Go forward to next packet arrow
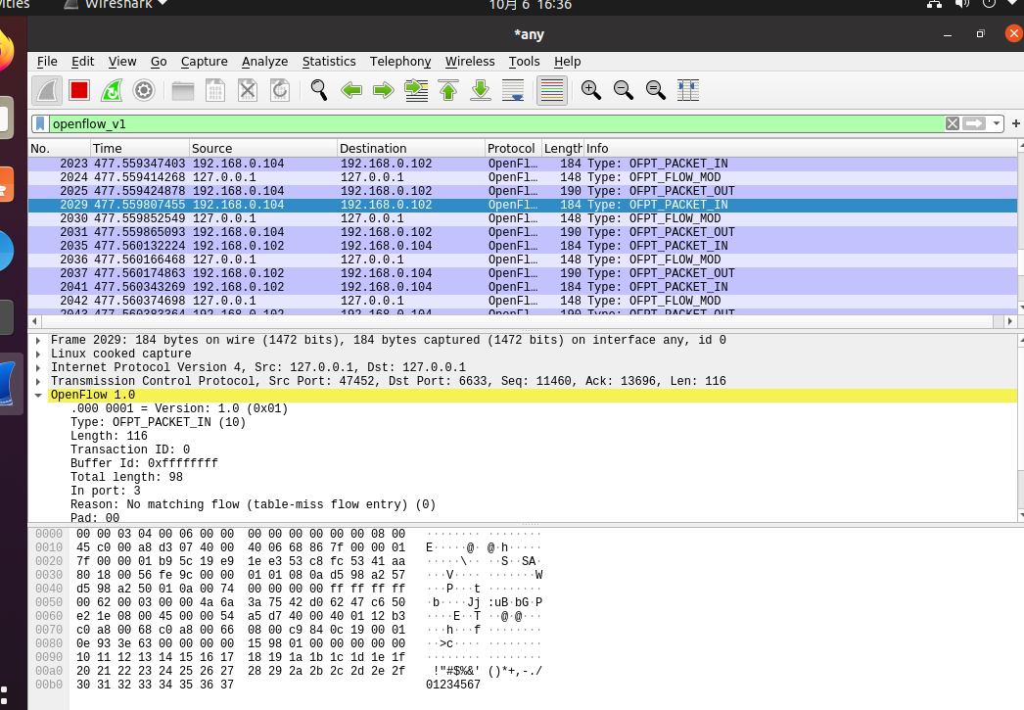The height and width of the screenshot is (710, 1024). [x=384, y=90]
